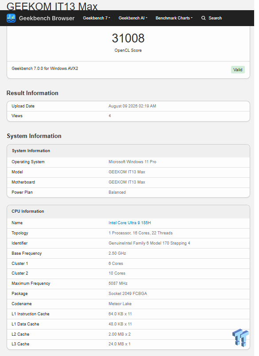259x356 pixels.
Task: Select the Maximum Frequency 5087 MHz value
Action: [x=118, y=283]
